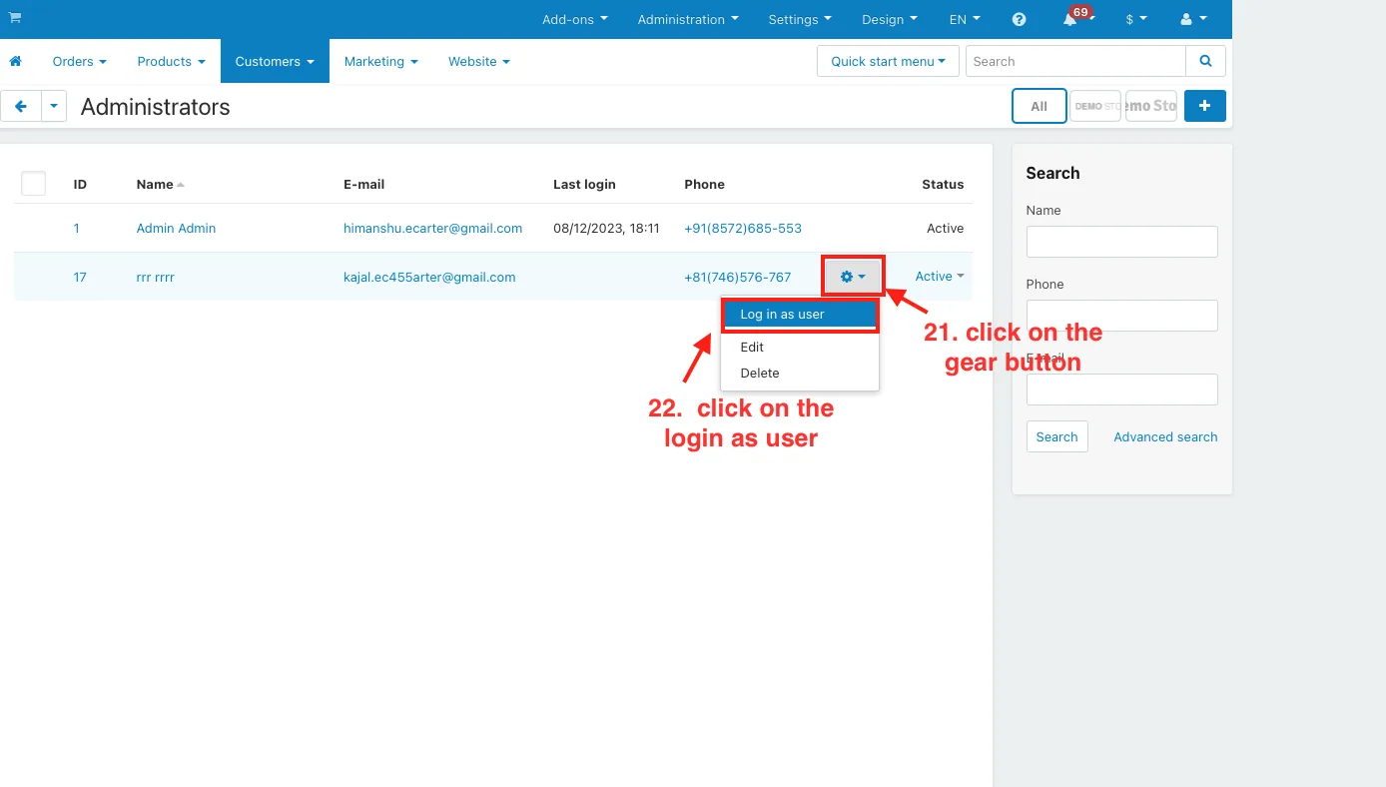Screen dimensions: 1386x787
Task: Sort by the Last login column header
Action: pos(584,184)
